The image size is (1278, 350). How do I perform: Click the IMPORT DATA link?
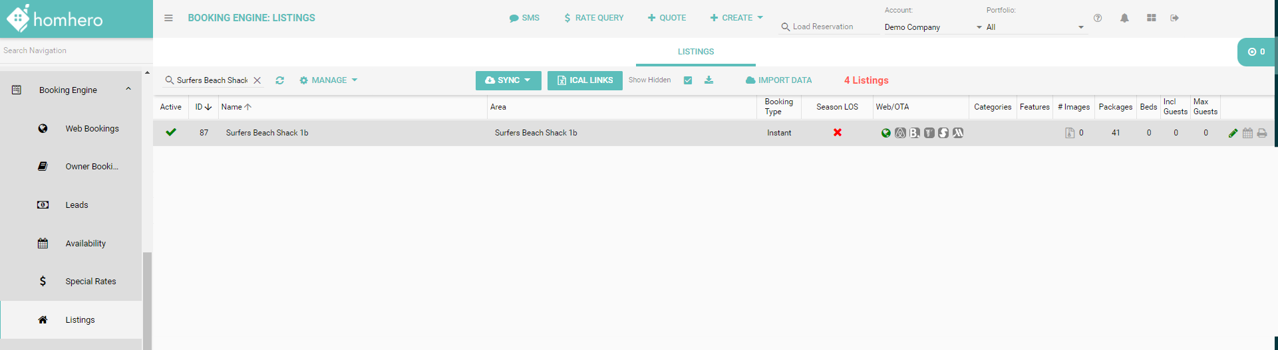778,80
